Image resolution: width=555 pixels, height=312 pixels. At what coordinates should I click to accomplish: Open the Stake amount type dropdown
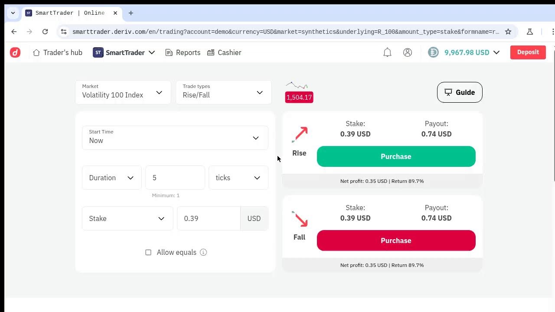click(x=127, y=218)
